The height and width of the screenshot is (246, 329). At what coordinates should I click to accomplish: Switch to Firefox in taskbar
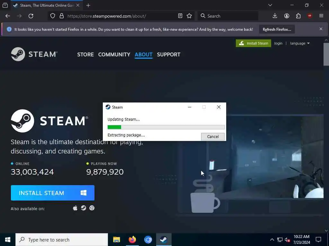pos(132,240)
